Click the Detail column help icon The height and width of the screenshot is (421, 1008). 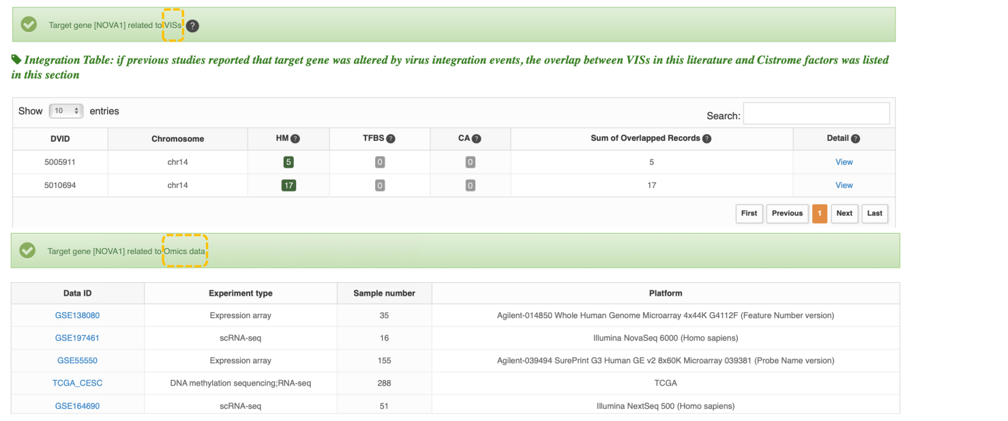point(855,138)
